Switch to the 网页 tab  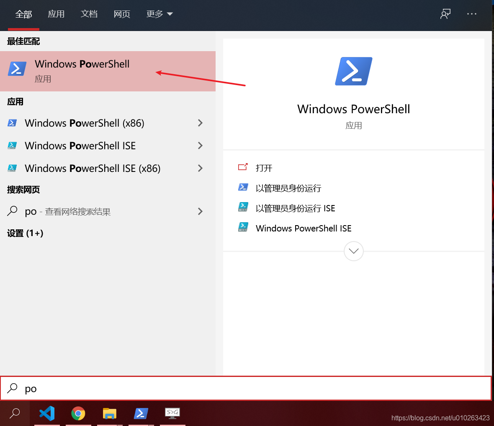[x=122, y=14]
